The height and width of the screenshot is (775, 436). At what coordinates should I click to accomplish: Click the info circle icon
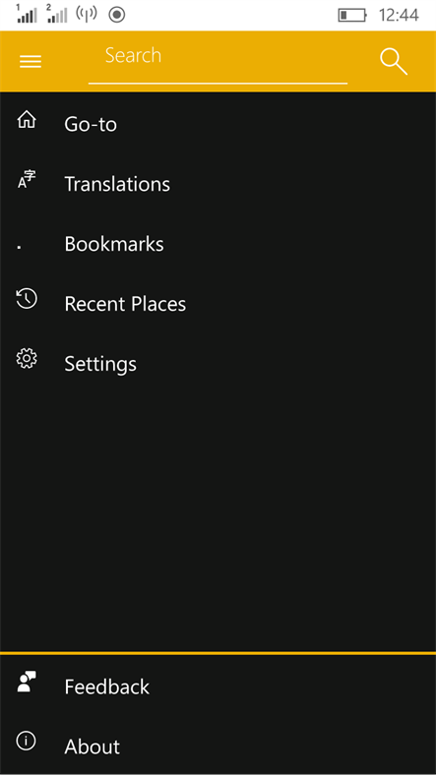tap(27, 741)
